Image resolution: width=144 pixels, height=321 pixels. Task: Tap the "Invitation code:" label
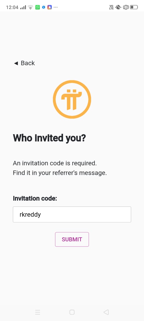(x=35, y=198)
